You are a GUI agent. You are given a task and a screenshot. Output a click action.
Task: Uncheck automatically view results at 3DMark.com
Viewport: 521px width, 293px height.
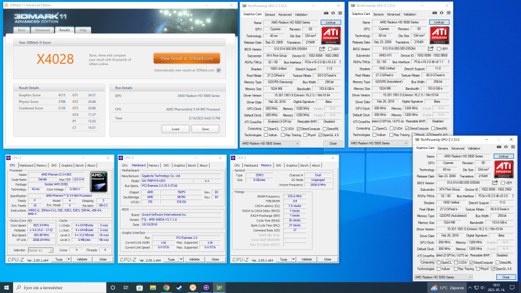[219, 70]
